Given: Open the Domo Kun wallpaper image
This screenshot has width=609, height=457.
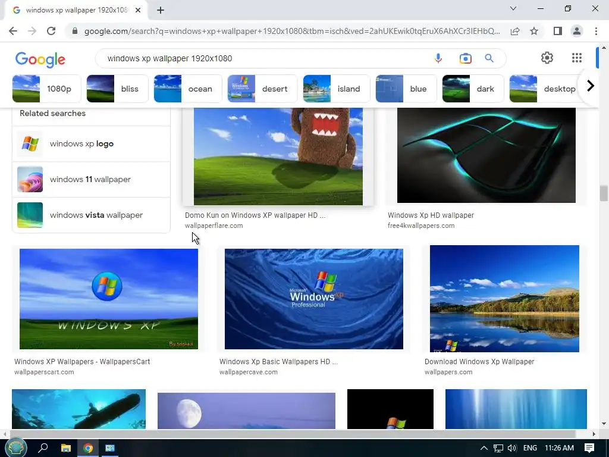Looking at the screenshot, I should click(278, 156).
